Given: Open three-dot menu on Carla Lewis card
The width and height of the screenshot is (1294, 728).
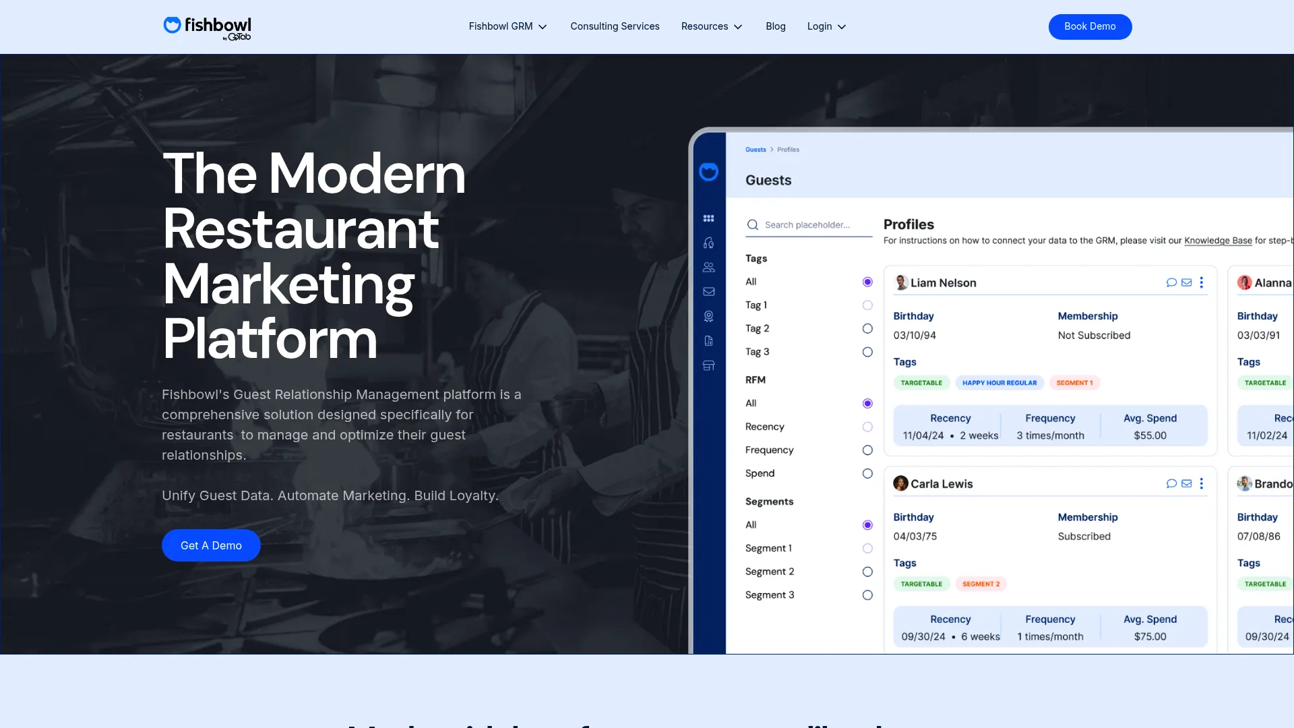Looking at the screenshot, I should coord(1202,484).
